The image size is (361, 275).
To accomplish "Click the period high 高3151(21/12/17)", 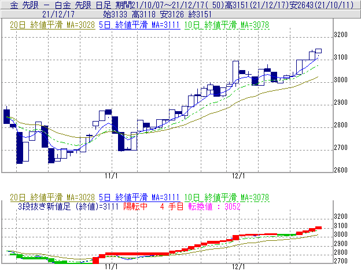I will tap(257, 5).
